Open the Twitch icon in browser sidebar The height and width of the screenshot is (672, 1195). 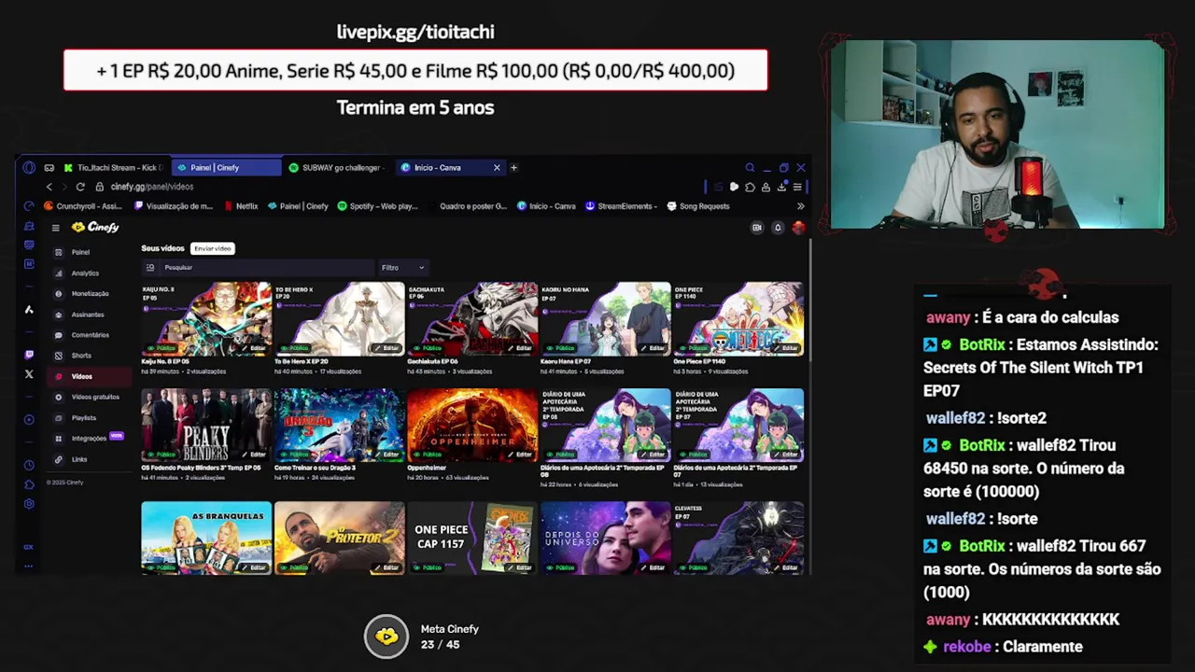[29, 355]
